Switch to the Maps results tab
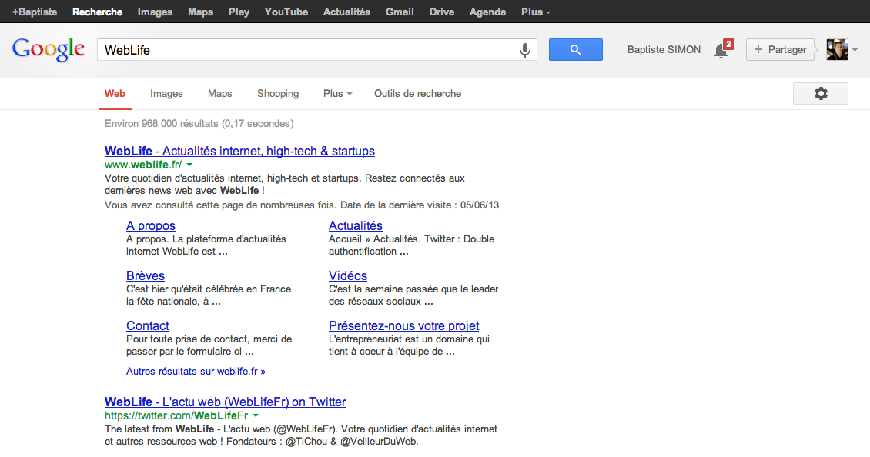 (219, 94)
